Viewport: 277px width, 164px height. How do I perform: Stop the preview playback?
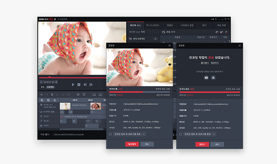(79, 85)
